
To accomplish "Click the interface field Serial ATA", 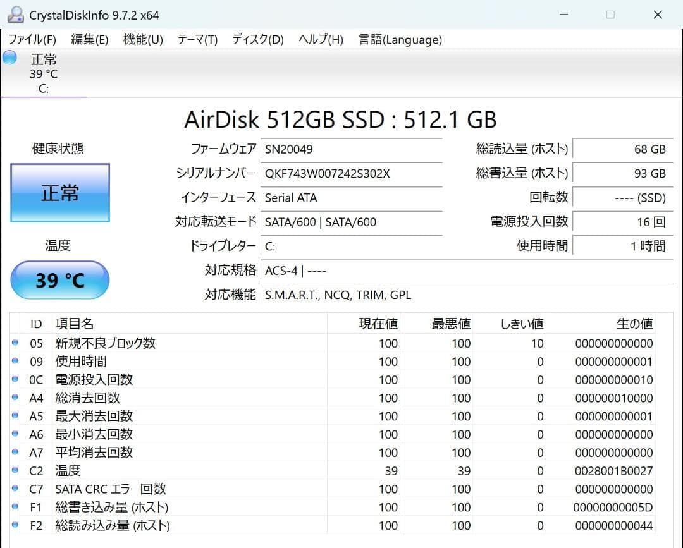I will (352, 198).
